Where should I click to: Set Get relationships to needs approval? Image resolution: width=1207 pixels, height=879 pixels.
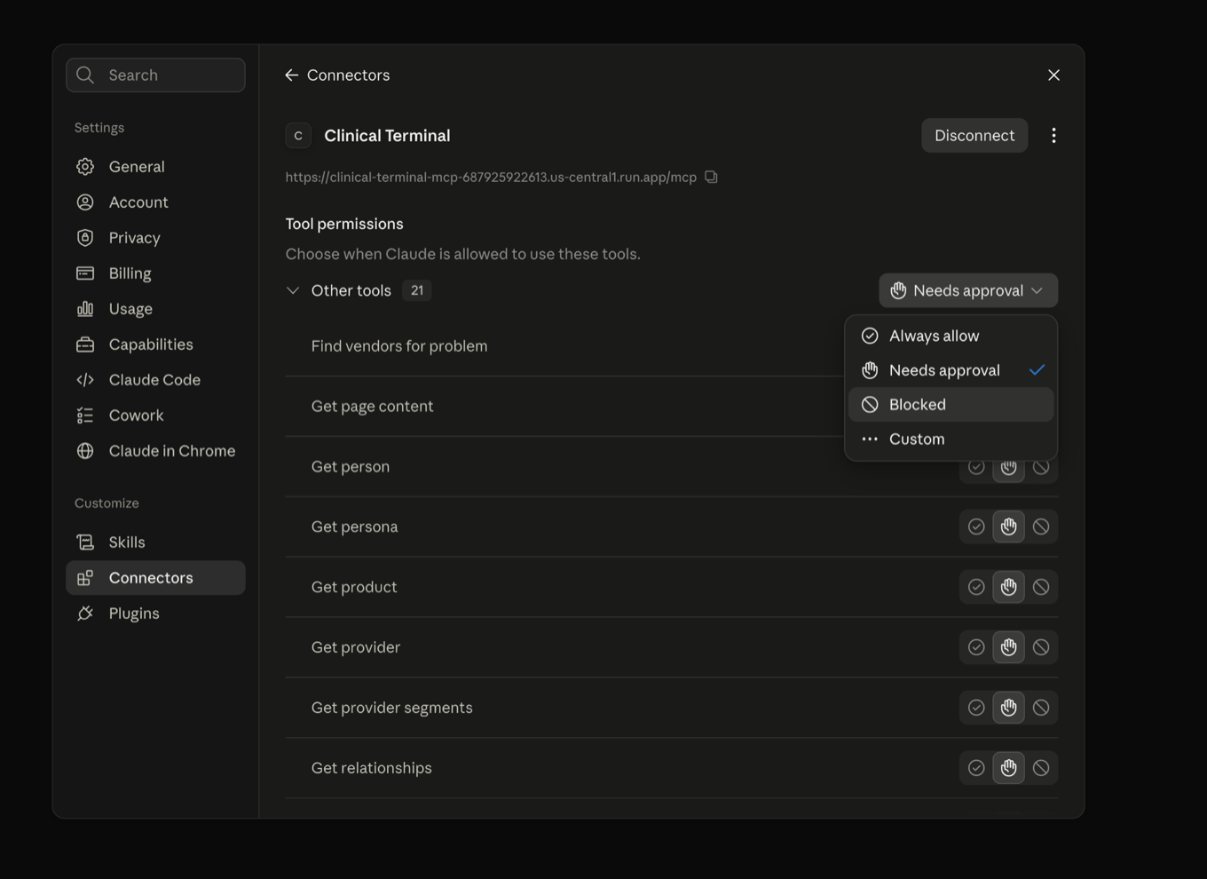[1008, 768]
